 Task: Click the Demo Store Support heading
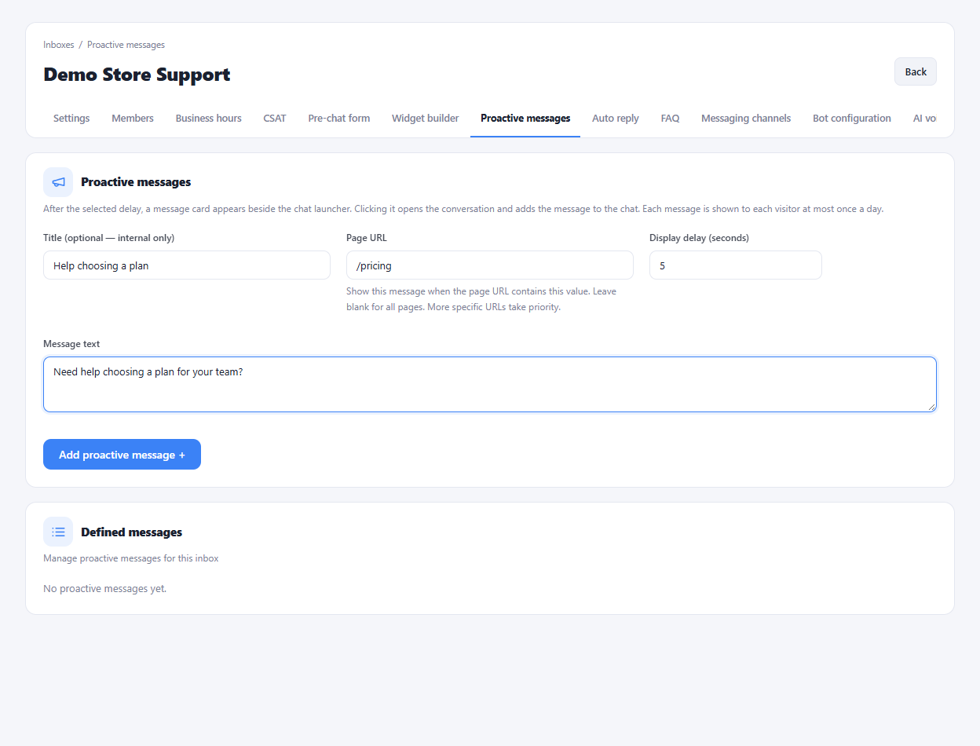click(137, 75)
